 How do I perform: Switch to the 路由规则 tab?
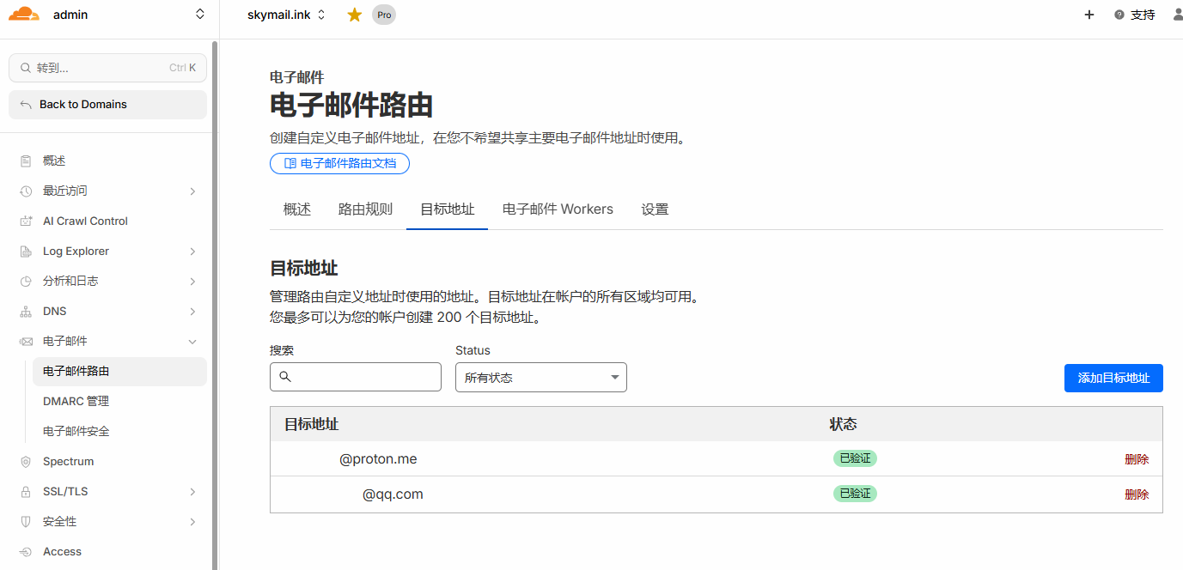pyautogui.click(x=365, y=209)
